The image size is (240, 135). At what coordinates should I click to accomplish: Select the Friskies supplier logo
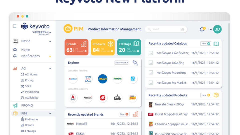point(132,98)
